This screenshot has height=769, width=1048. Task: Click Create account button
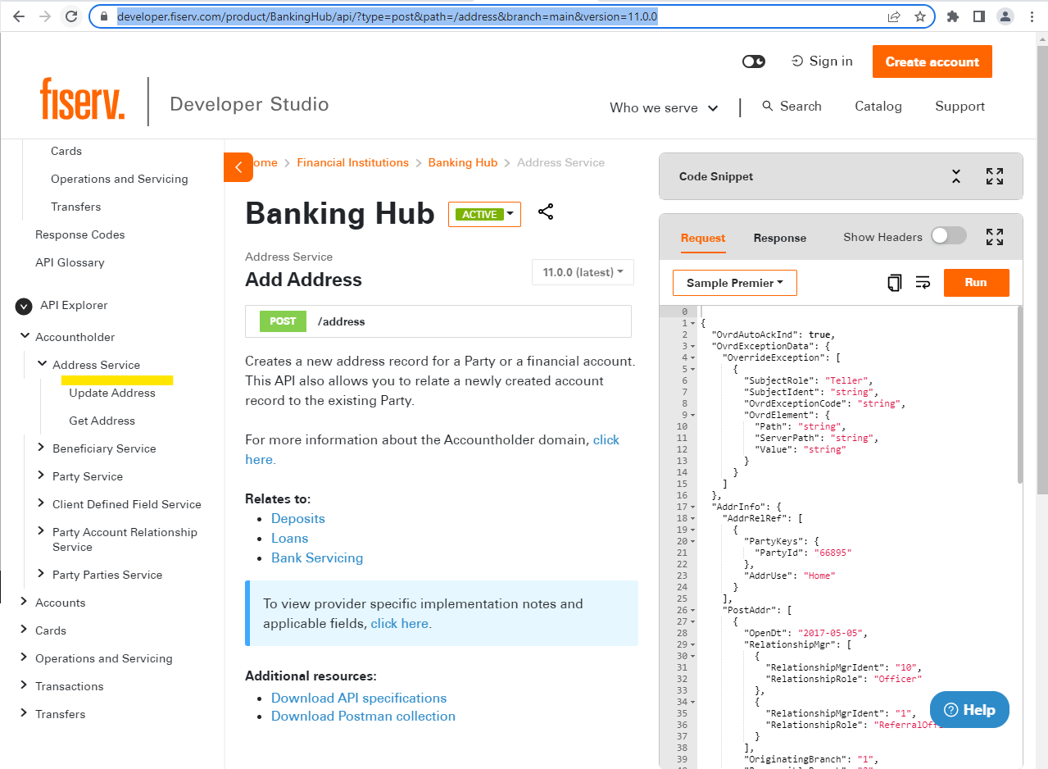coord(932,62)
